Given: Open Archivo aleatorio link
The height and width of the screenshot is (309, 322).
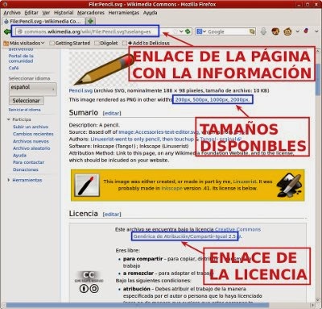Looking at the screenshot, I should pos(31,148).
